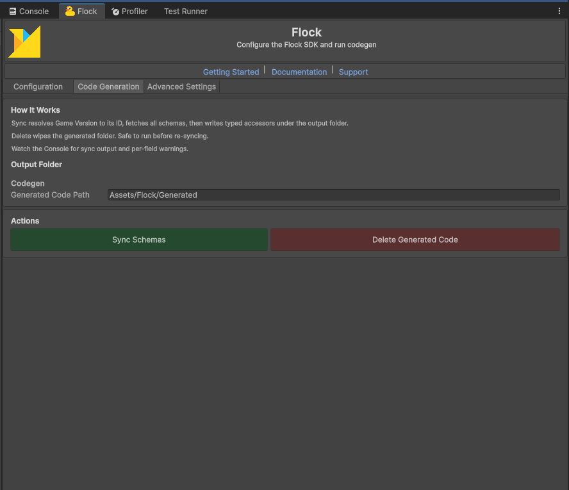569x490 pixels.
Task: Click the 'Watch the Console' line
Action: (x=100, y=149)
